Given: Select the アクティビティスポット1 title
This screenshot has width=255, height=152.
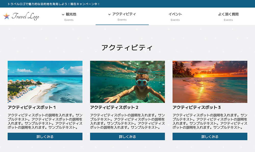Looking at the screenshot, I should pos(32,107).
